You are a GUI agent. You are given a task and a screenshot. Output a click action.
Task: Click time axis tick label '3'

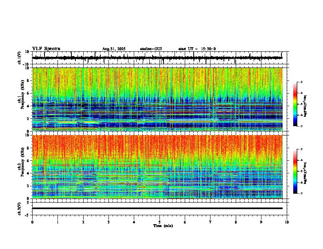(108, 222)
